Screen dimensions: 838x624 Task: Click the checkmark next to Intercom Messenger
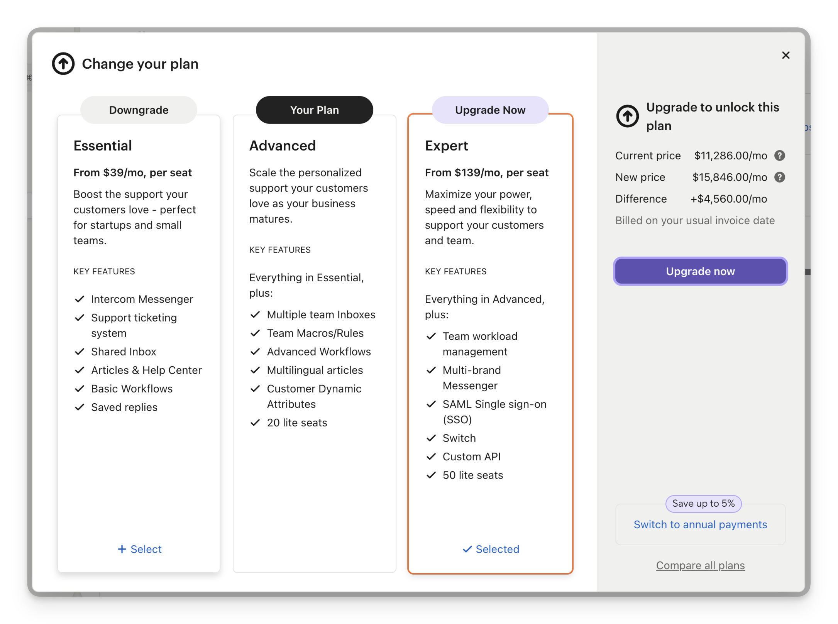80,299
